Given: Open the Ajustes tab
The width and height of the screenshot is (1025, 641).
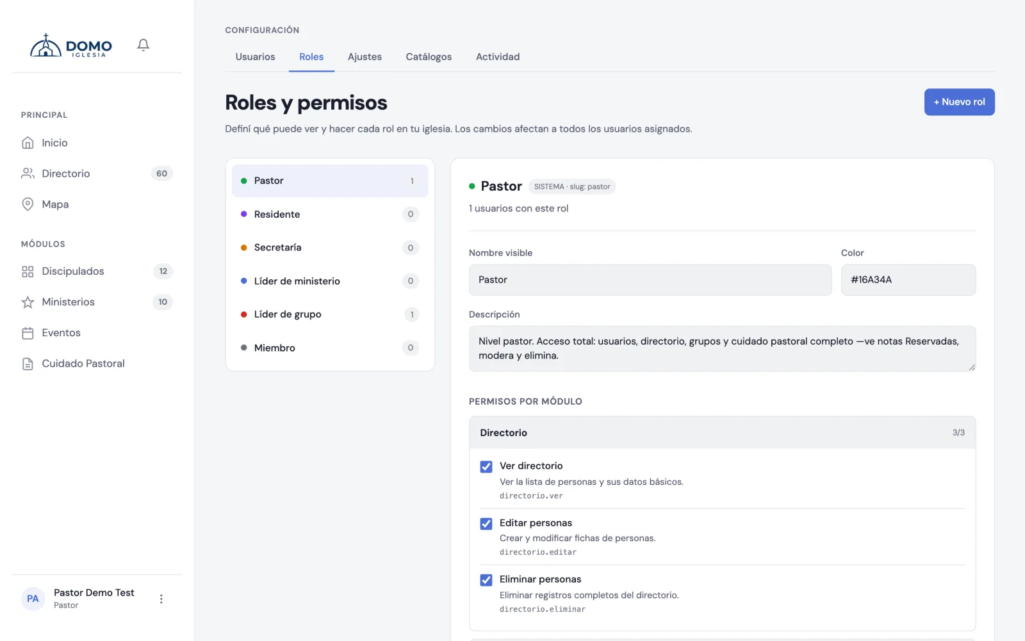Looking at the screenshot, I should (x=365, y=56).
